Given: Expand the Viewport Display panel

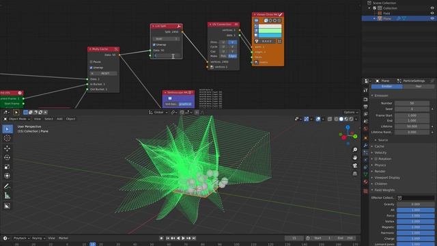Looking at the screenshot, I should point(387,178).
